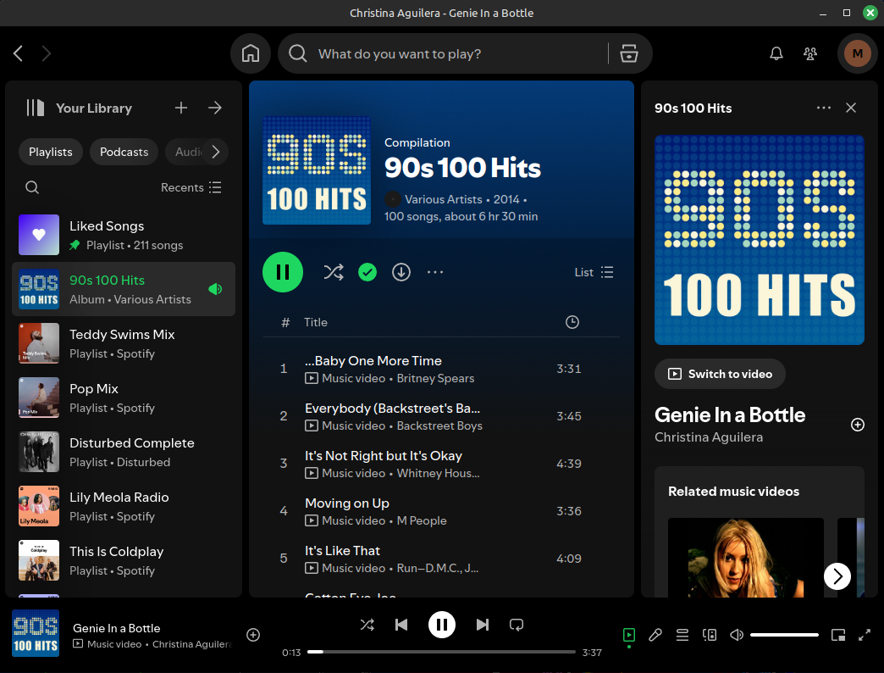884x673 pixels.
Task: Show lyrics with the microphone icon
Action: click(x=655, y=635)
